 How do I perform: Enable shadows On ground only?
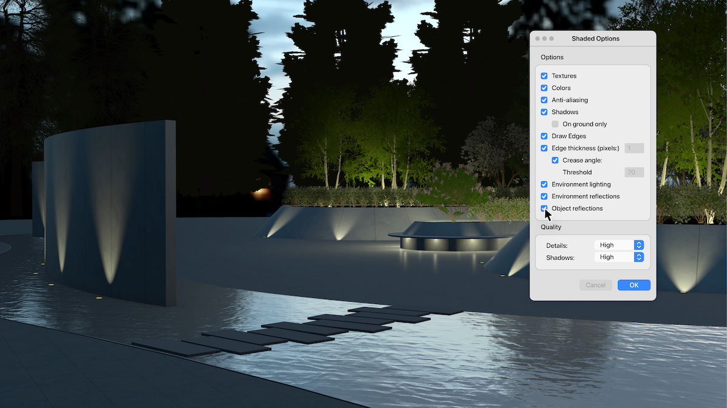click(555, 124)
